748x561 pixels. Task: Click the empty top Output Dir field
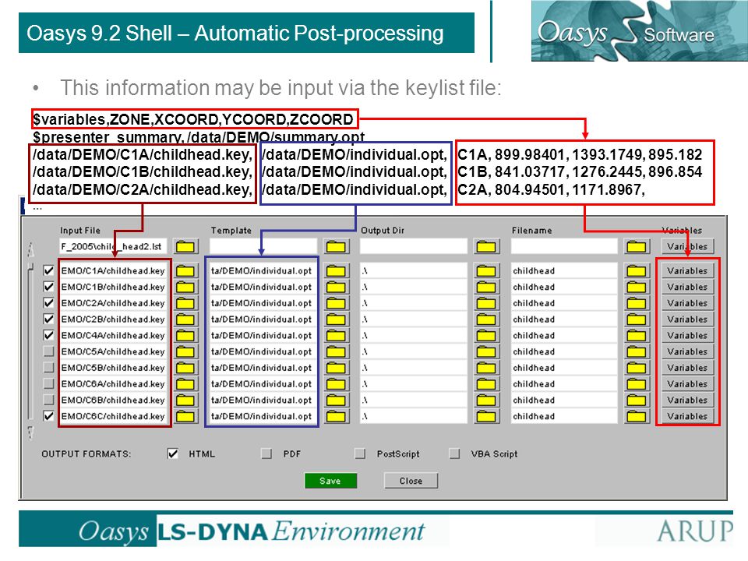tap(413, 247)
